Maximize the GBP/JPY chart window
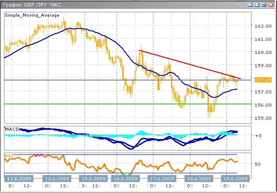The width and height of the screenshot is (277, 193). (264, 4)
